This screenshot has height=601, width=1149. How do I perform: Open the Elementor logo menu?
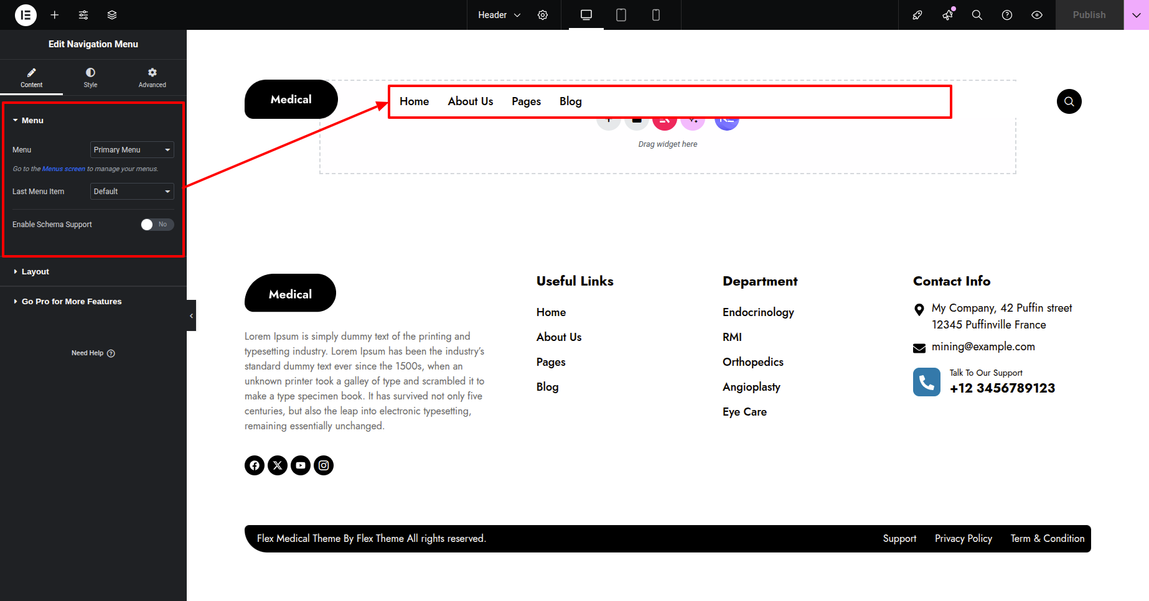tap(26, 15)
